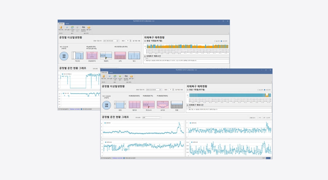Start simulation with green refresh icon
Viewport: 328px width, 180px height.
click(x=115, y=77)
